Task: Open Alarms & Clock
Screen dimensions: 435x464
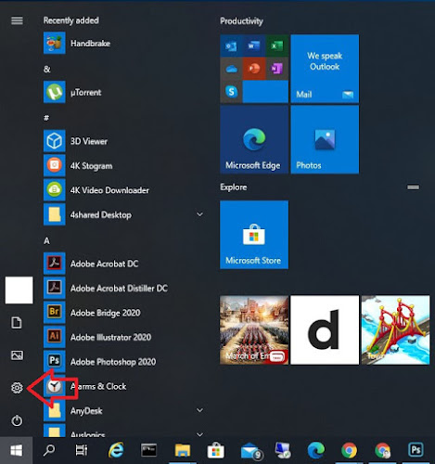Action: 123,386
